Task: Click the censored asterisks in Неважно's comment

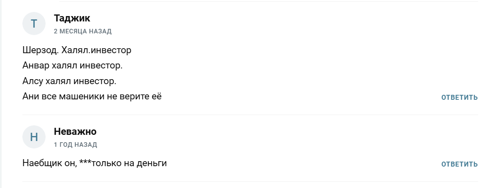Action: [x=85, y=162]
